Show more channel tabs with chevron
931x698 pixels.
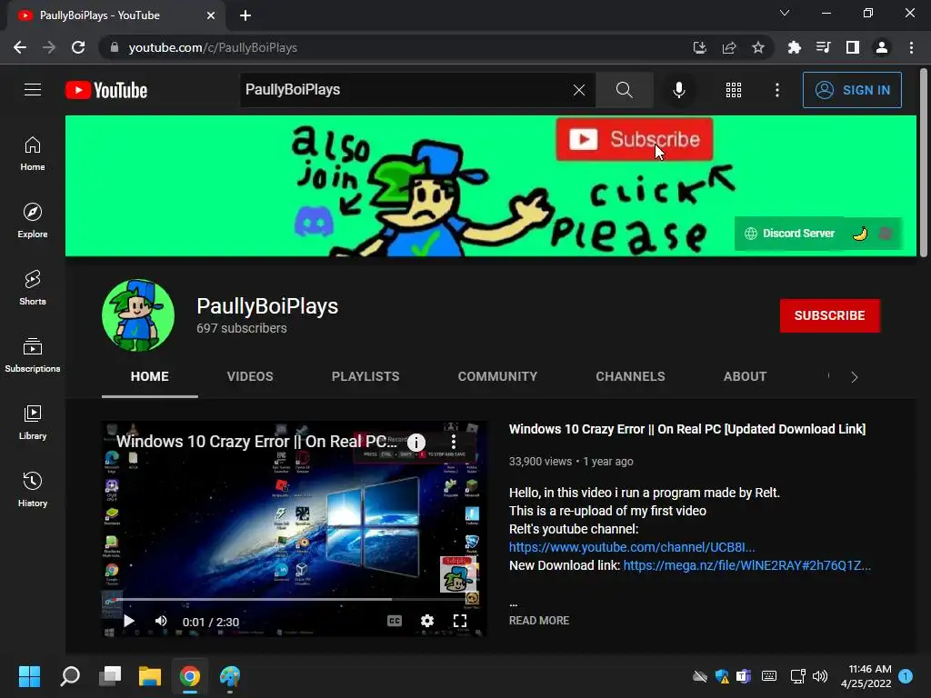coord(854,377)
